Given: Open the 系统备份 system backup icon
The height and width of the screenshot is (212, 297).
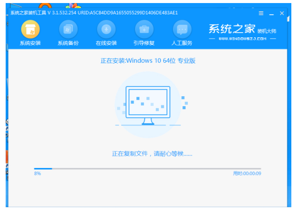Looking at the screenshot, I should [x=68, y=30].
